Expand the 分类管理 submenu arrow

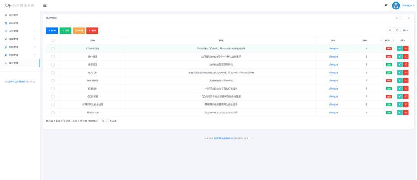[35, 31]
